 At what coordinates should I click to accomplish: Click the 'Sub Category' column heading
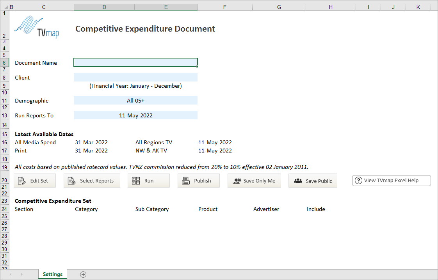152,209
